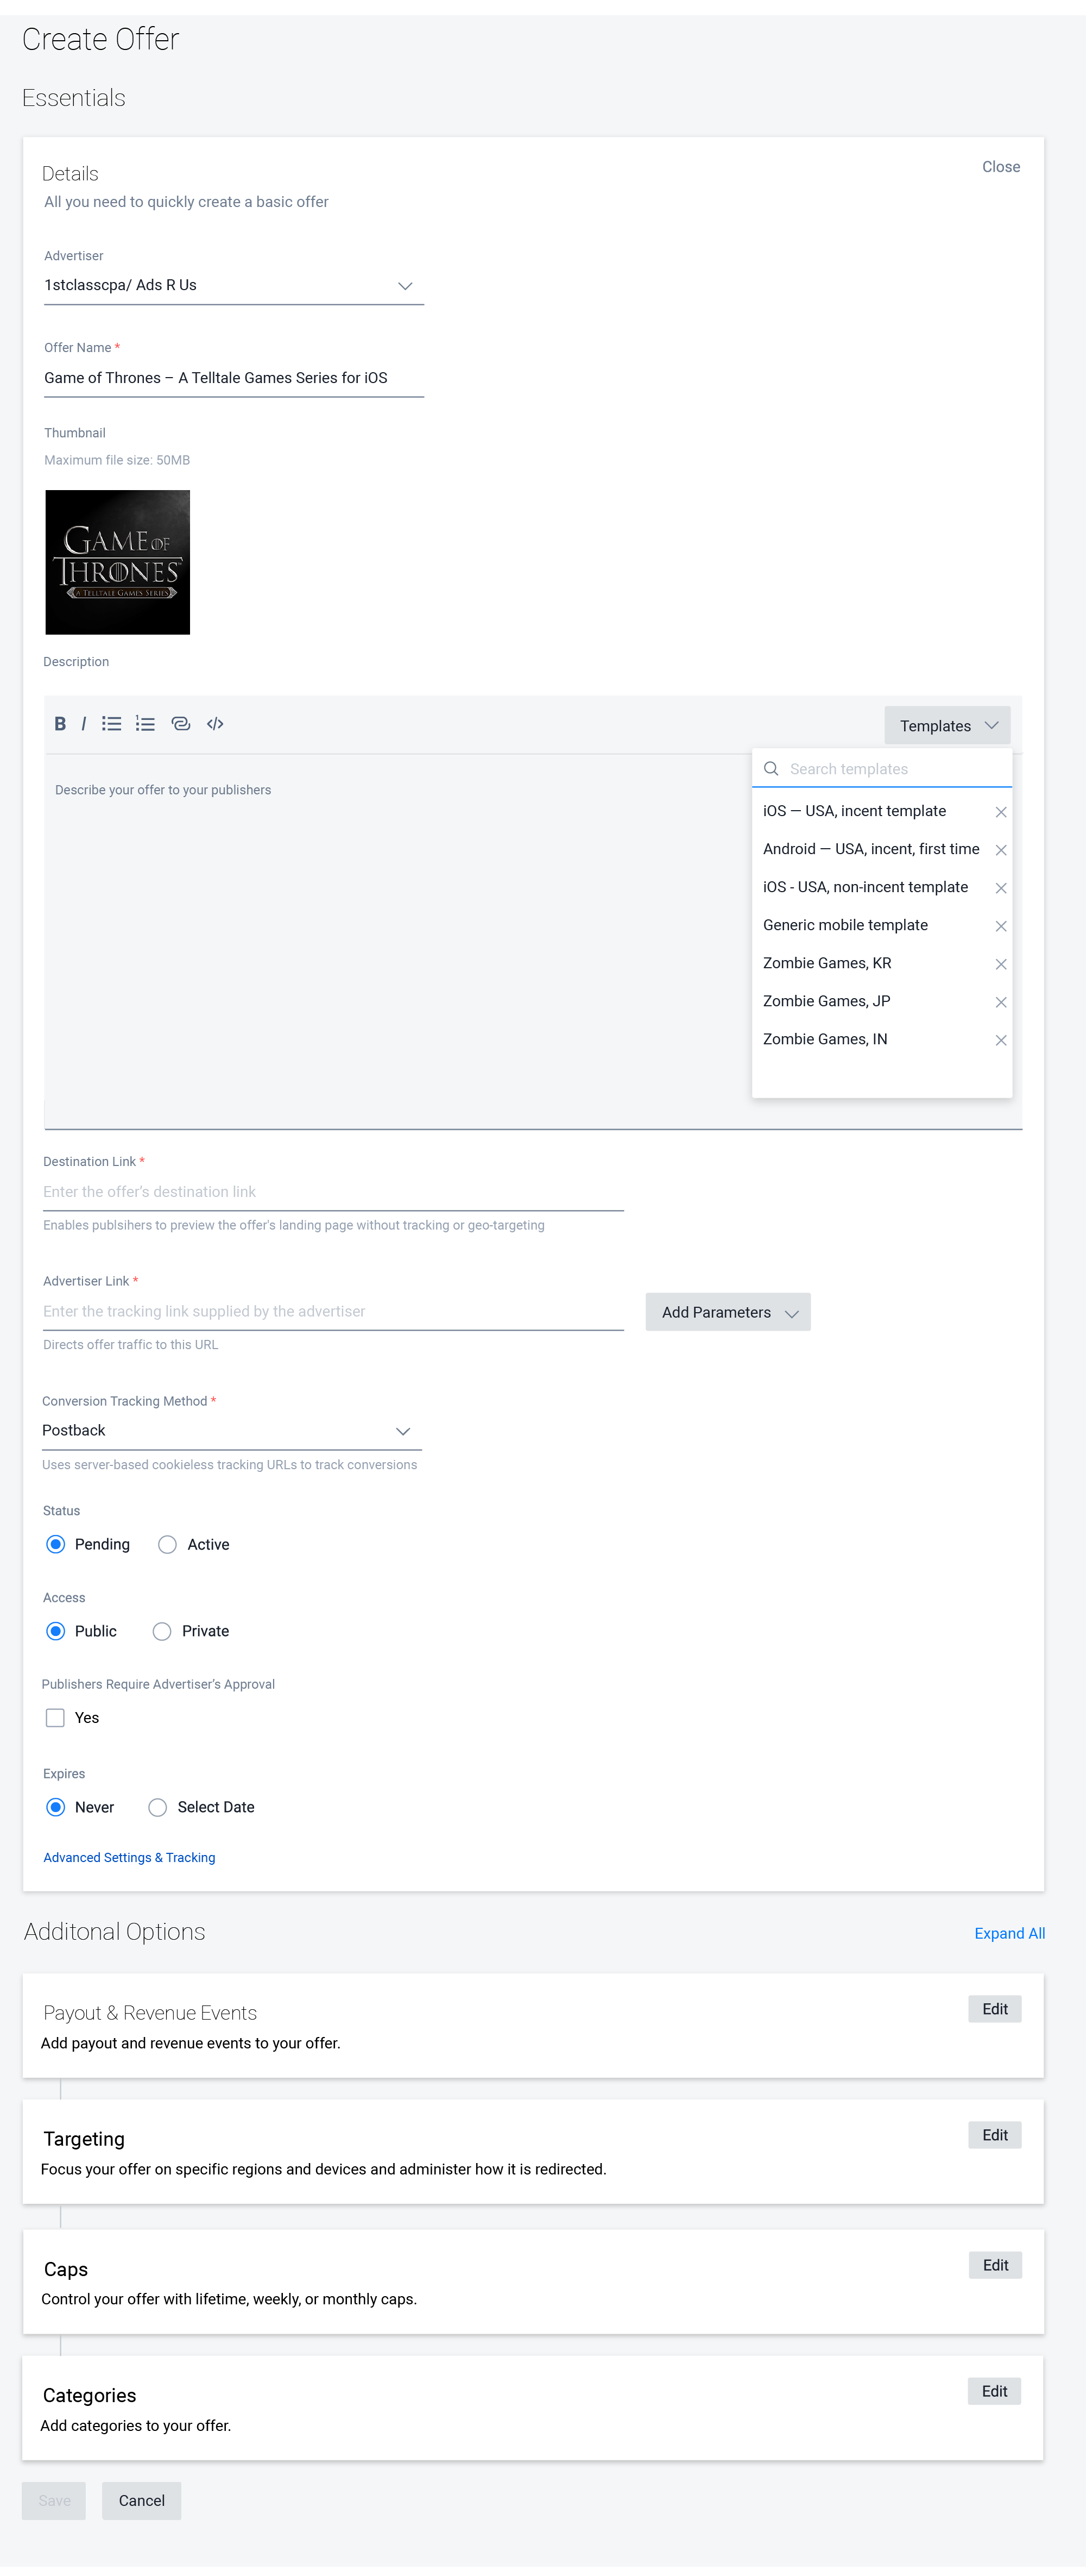Click the Cancel button
This screenshot has width=1086, height=2576.
[x=142, y=2501]
